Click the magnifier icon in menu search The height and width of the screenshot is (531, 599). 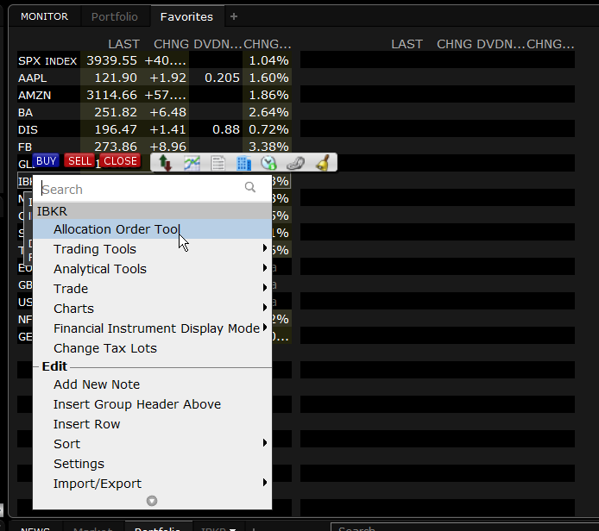point(249,187)
